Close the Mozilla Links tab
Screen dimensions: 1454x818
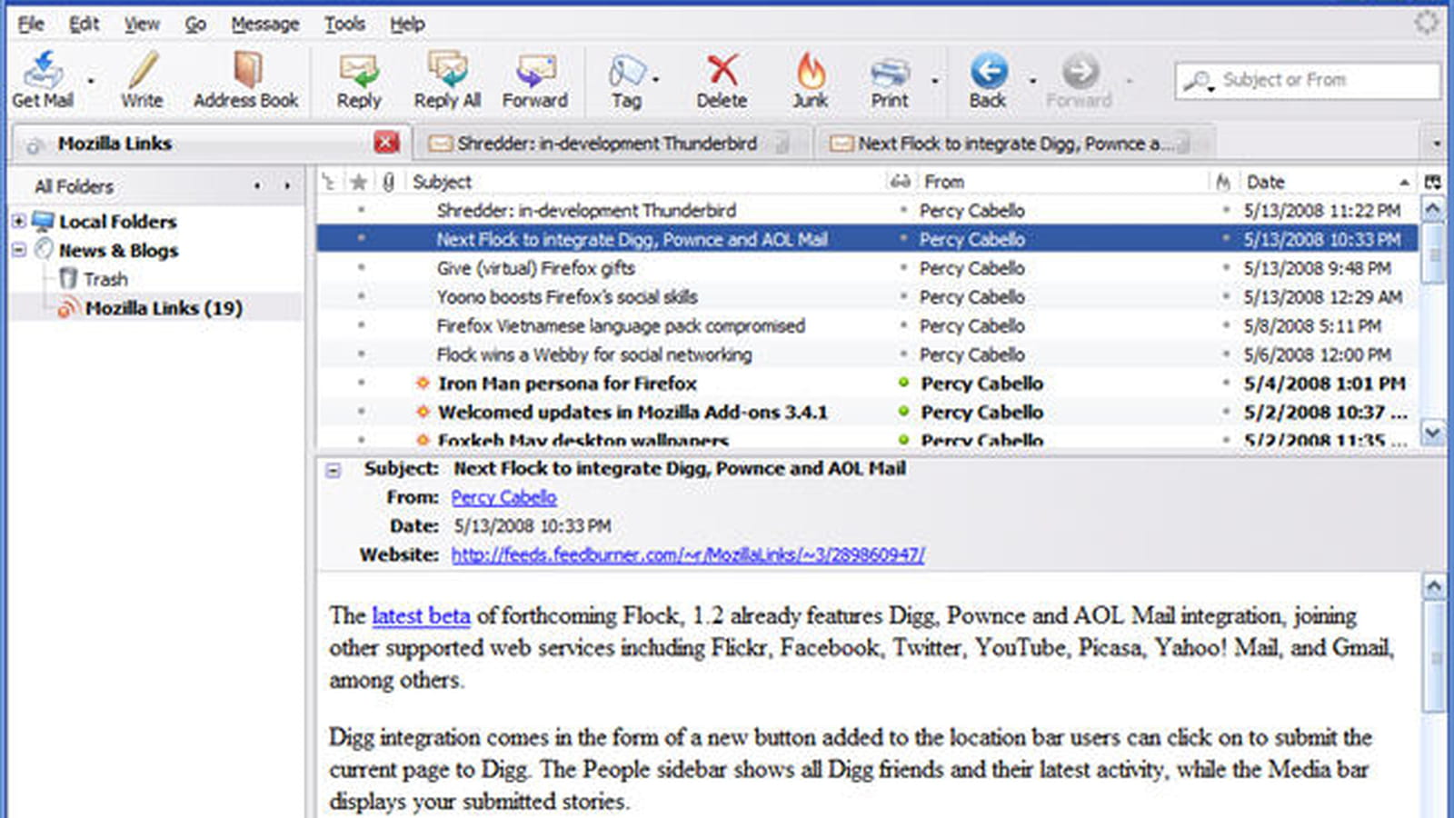pyautogui.click(x=386, y=142)
